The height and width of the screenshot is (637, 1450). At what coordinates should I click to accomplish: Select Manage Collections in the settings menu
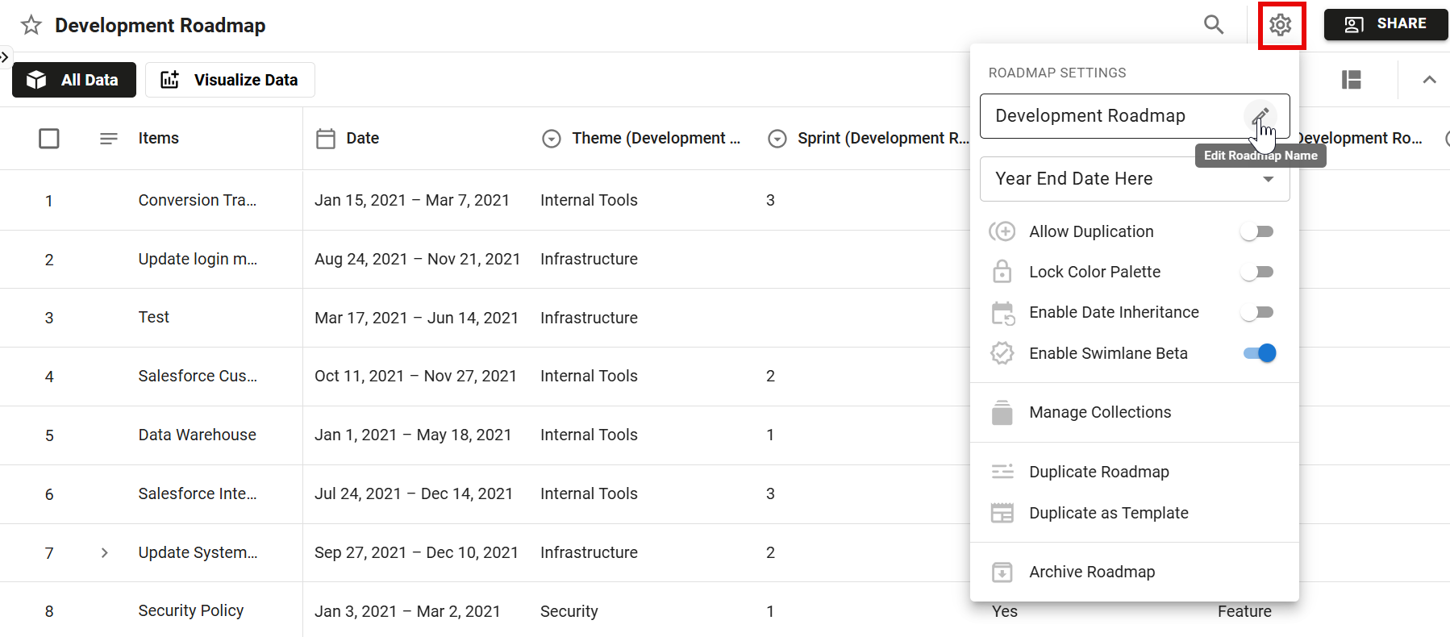click(1100, 413)
